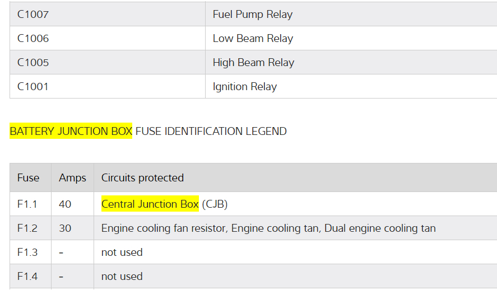Select fuse F1.4 cell

pyautogui.click(x=27, y=277)
